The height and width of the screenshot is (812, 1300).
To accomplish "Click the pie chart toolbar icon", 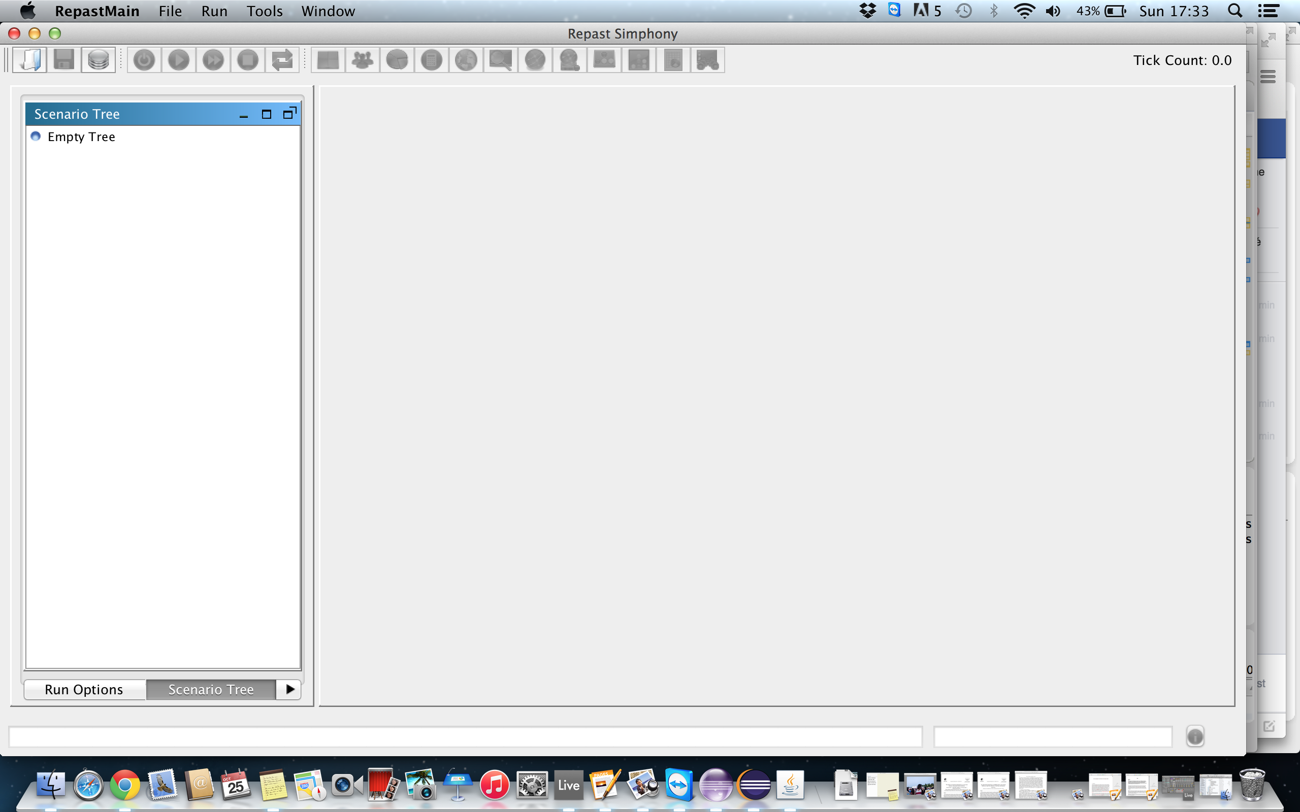I will (x=397, y=59).
